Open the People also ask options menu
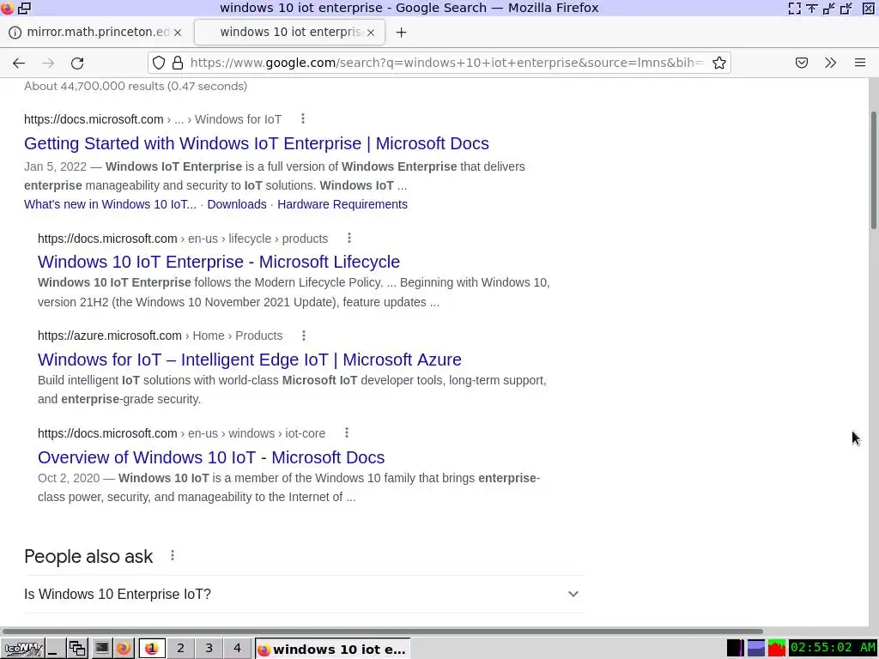The width and height of the screenshot is (879, 659). (173, 555)
